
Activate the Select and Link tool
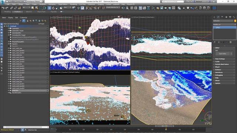[x=11, y=8]
